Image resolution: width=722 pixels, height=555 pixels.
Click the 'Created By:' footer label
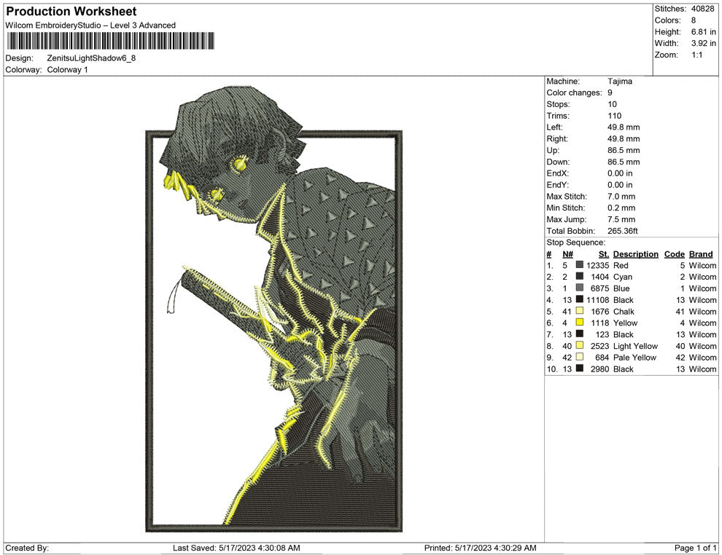click(x=27, y=548)
